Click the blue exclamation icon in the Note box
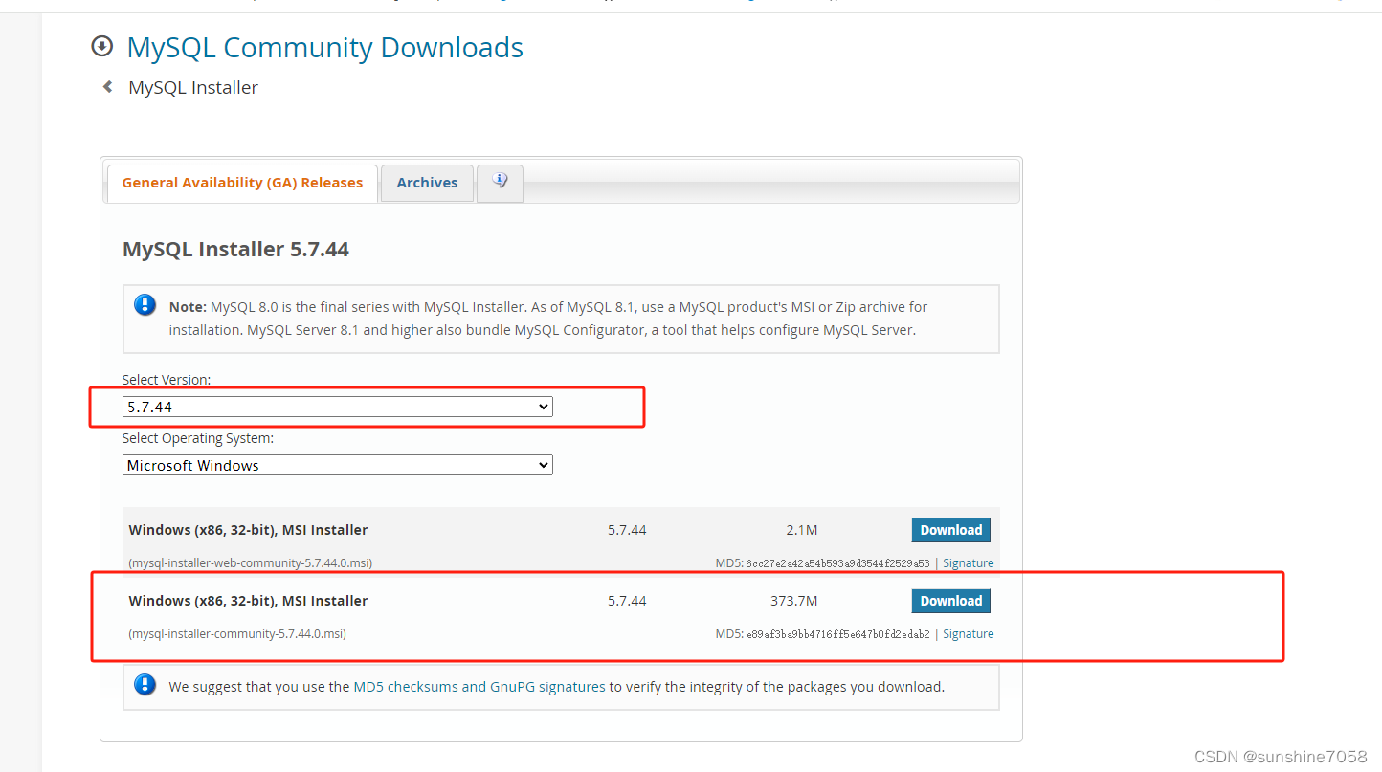Viewport: 1382px width, 772px height. [x=145, y=304]
